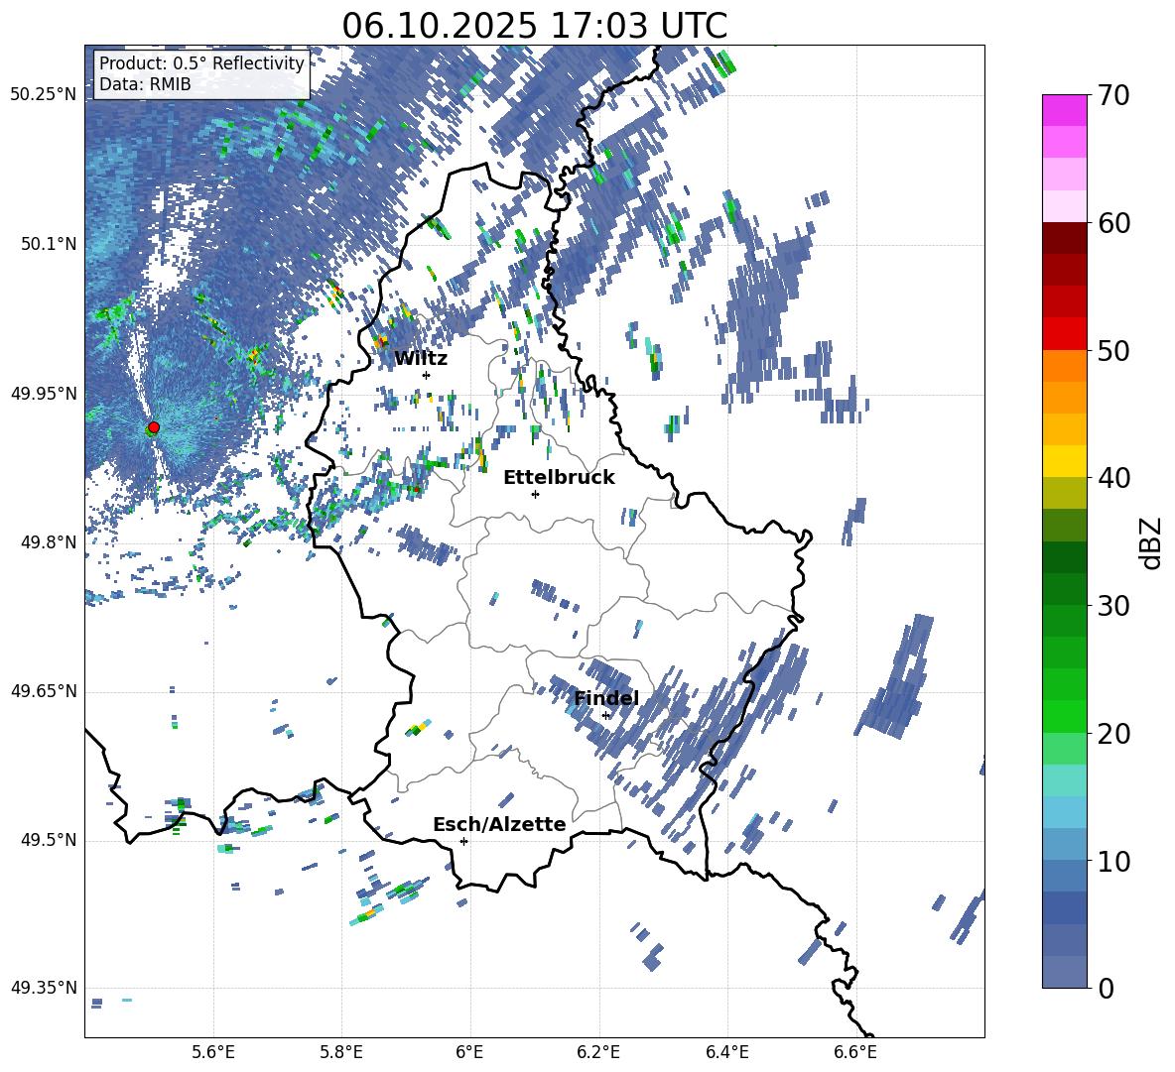Click the 'Product: 0.5° Reflectivity' legend text
1175x1072 pixels.
(201, 63)
